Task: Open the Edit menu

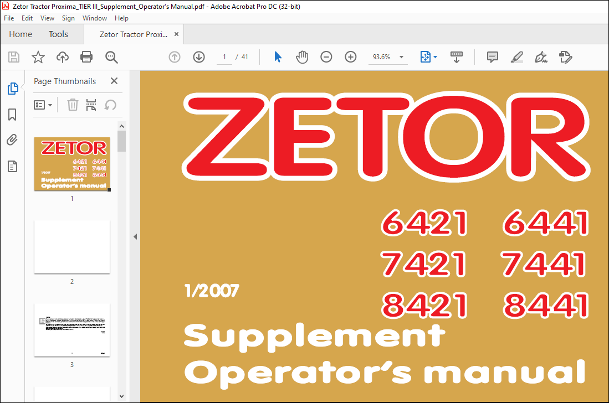Action: (27, 18)
